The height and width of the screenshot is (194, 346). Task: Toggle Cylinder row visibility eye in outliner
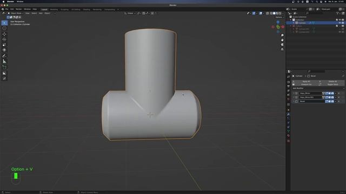coord(340,23)
